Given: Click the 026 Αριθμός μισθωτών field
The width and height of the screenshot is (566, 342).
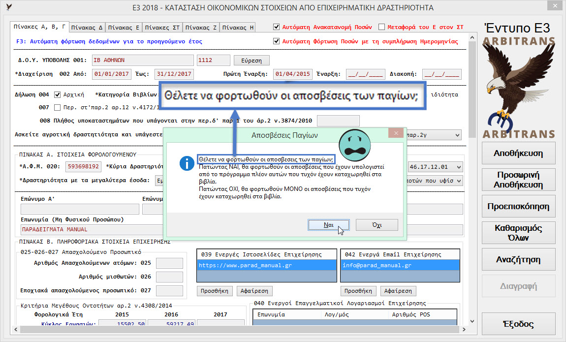Looking at the screenshot, I should coord(169,277).
